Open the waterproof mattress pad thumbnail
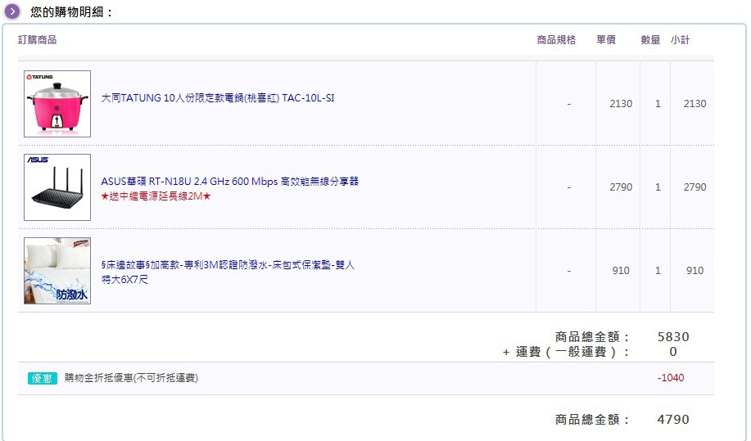This screenshot has width=751, height=441. click(57, 271)
